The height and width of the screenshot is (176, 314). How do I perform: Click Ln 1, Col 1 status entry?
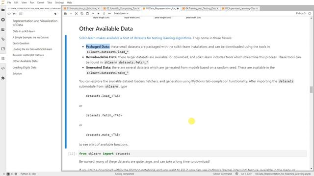click(x=247, y=174)
